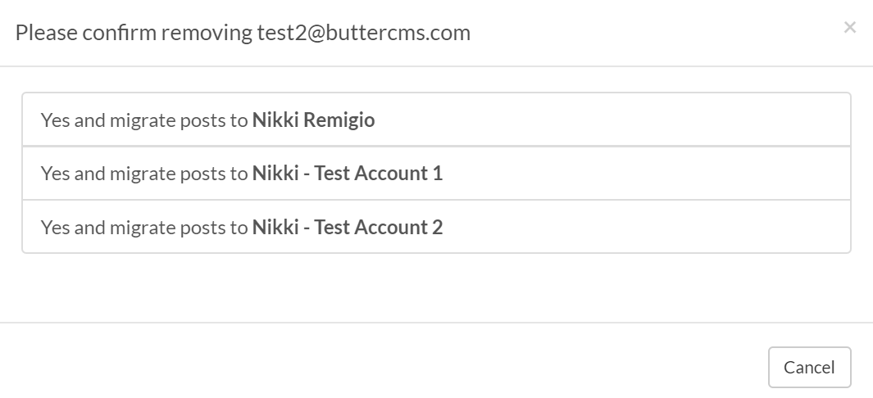Image resolution: width=873 pixels, height=398 pixels.
Task: Click 'Yes and migrate posts to' in second row
Action: tap(144, 174)
